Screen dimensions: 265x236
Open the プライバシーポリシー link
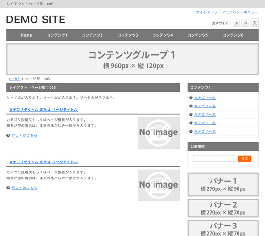coord(240,12)
